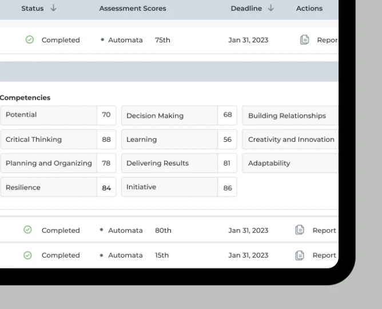The width and height of the screenshot is (382, 309).
Task: Click the report document icon in the 15th row
Action: (x=300, y=255)
